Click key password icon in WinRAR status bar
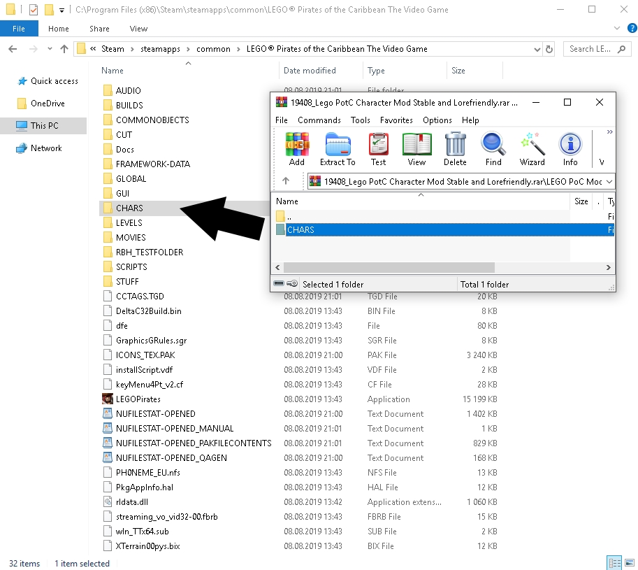638x570 pixels. [x=292, y=283]
